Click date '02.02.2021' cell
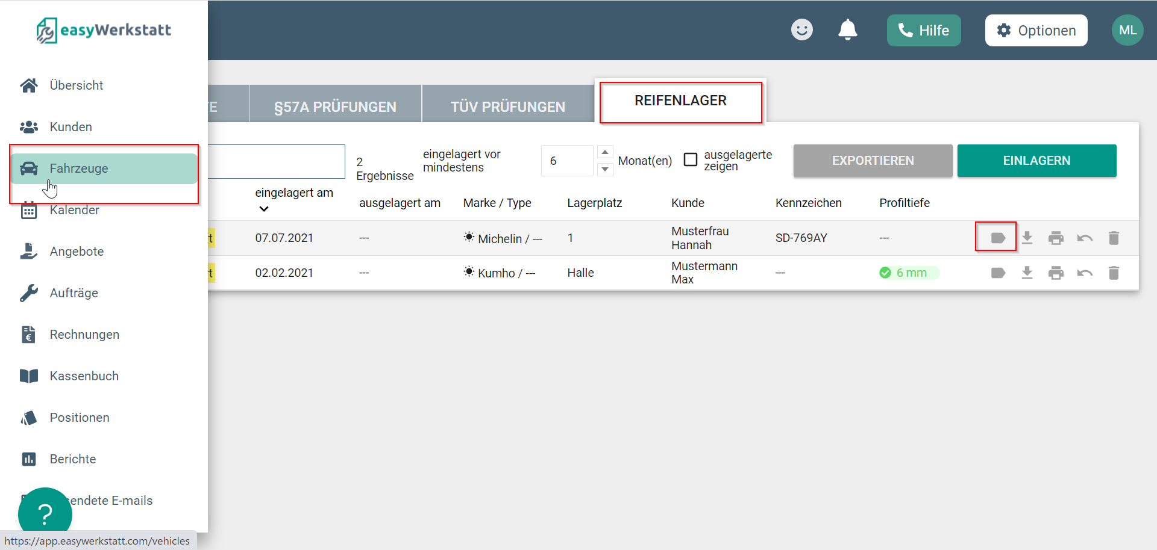Screen dimensions: 1157x550 click(284, 273)
